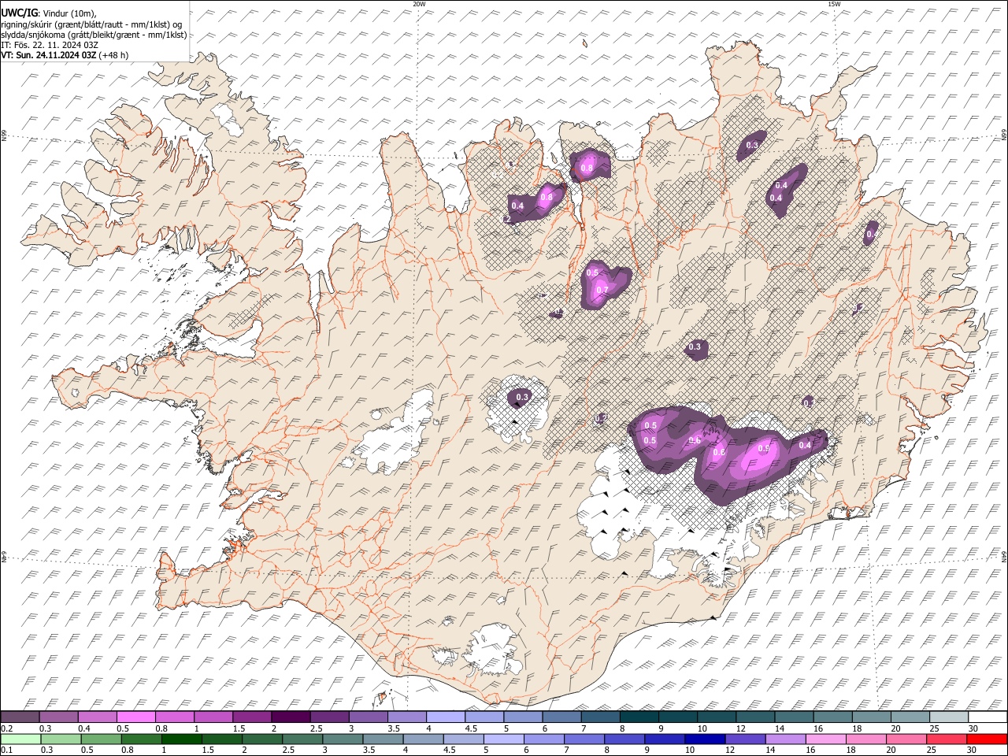Click the UWC/IG Vindur (10m) title
The image size is (1008, 756).
(x=48, y=13)
